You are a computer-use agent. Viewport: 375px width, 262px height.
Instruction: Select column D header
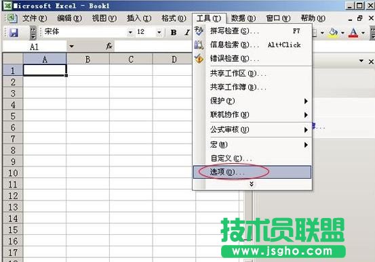(174, 59)
